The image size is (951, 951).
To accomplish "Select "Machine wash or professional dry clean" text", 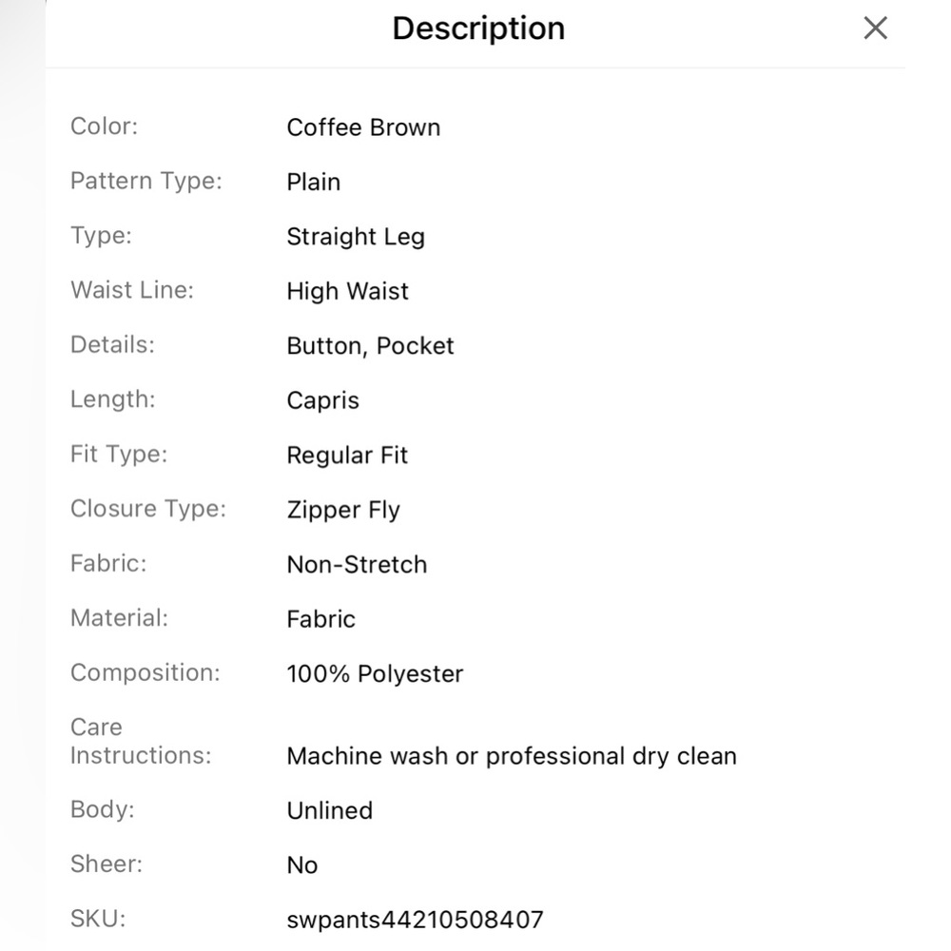I will point(512,756).
